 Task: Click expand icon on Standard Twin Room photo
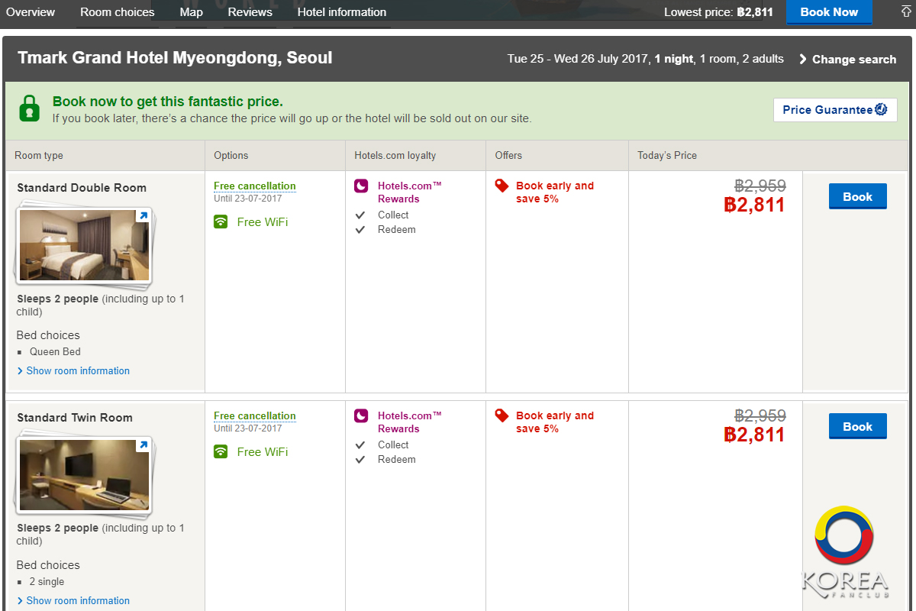[142, 445]
